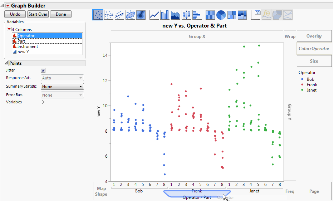The image size is (334, 201).
Task: Expand the Variables disclosure triangle under Points
Action: point(43,102)
